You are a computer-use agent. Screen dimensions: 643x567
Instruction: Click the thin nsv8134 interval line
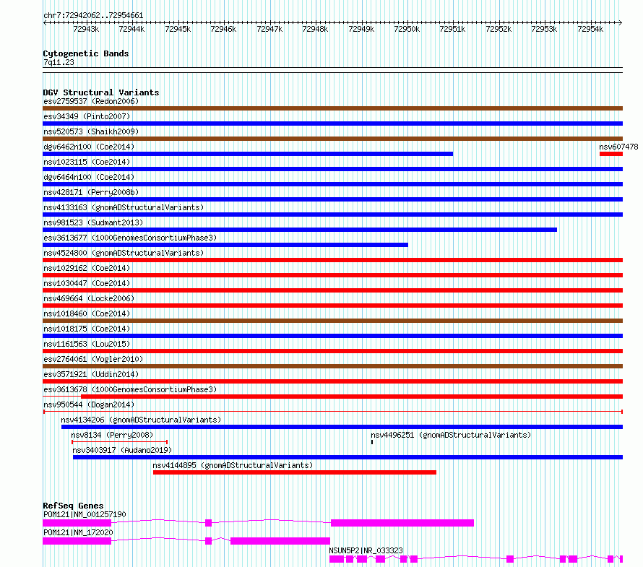(x=119, y=442)
